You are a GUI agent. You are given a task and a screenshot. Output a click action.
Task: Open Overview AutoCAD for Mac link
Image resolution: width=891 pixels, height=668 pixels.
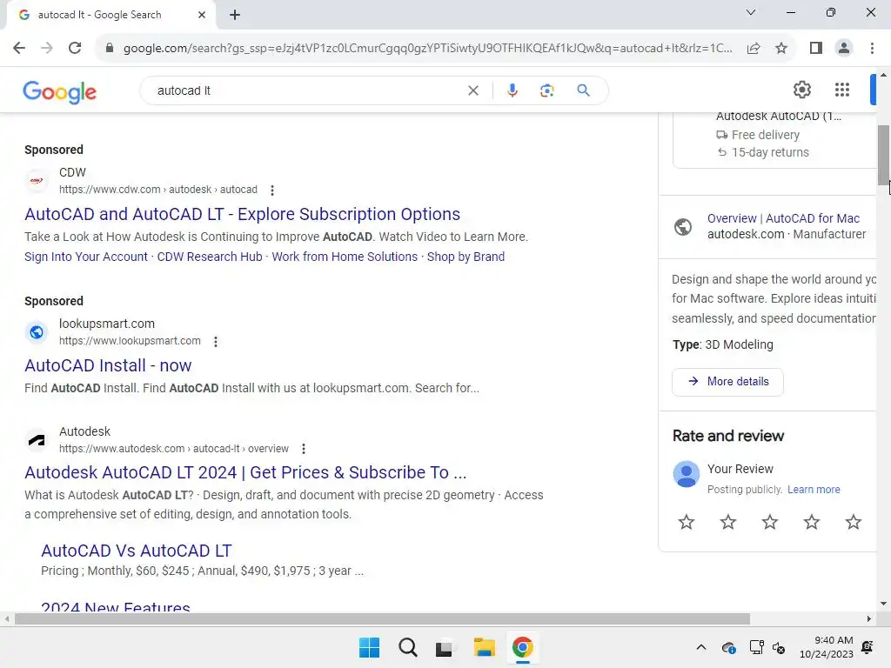(x=783, y=218)
